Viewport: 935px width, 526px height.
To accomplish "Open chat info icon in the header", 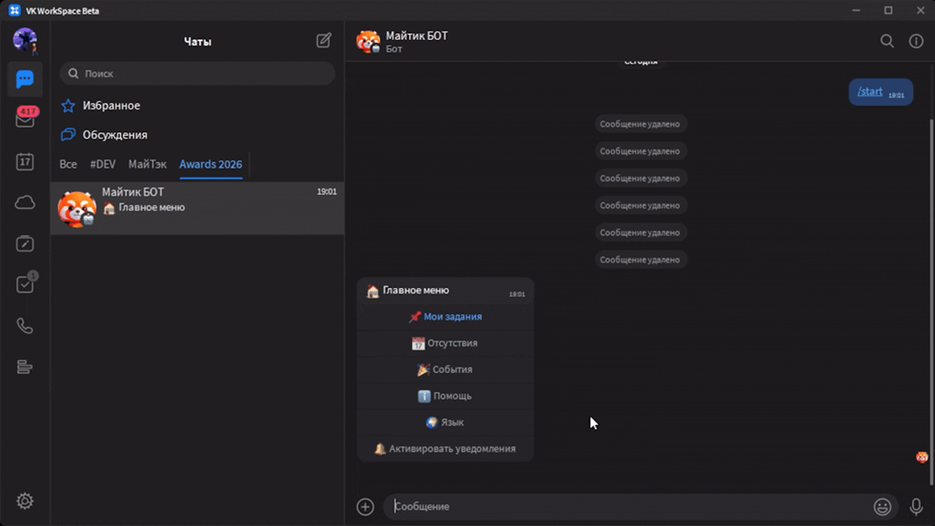I will coord(916,41).
